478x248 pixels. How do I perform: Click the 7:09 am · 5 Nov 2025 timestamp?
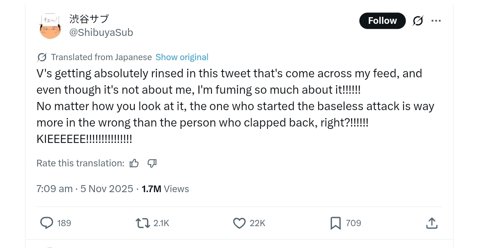tap(85, 189)
